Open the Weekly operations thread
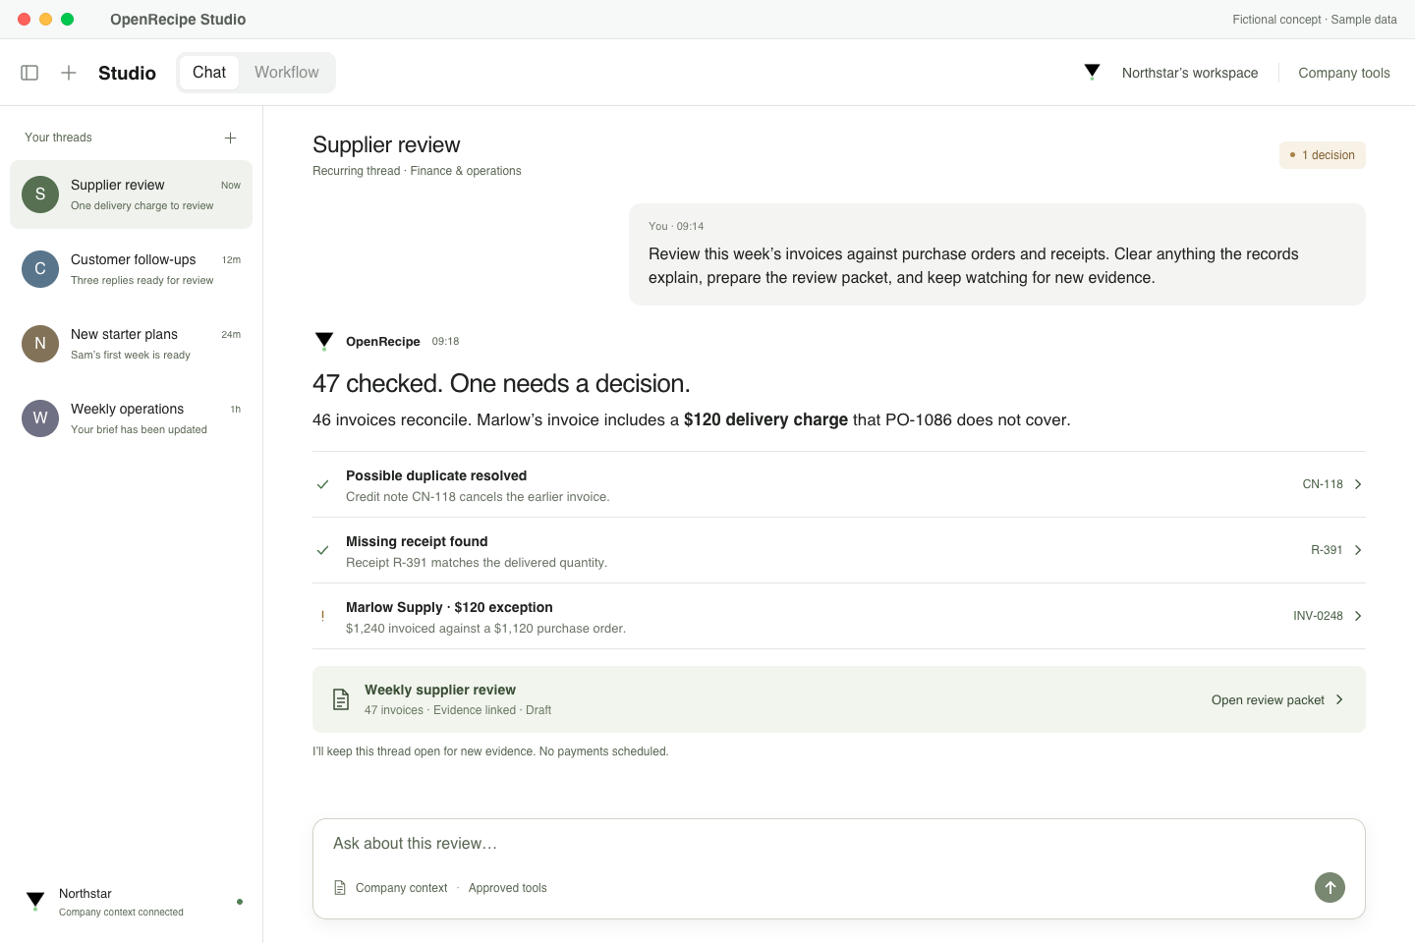 [131, 418]
